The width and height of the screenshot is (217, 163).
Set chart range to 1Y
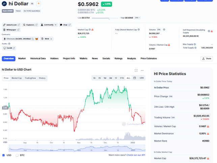point(116,78)
